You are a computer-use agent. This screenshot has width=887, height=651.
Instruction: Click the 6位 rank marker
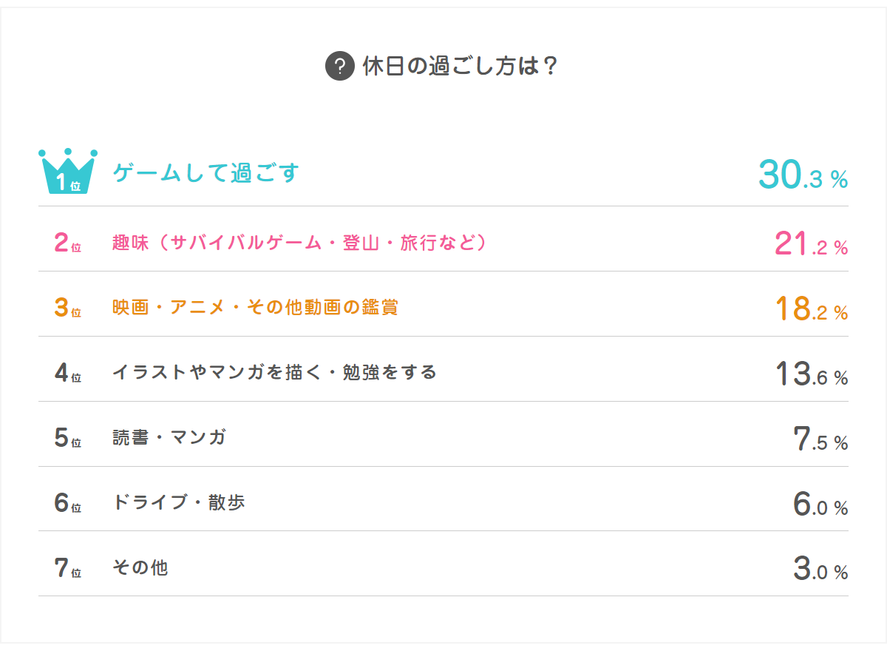tap(67, 503)
